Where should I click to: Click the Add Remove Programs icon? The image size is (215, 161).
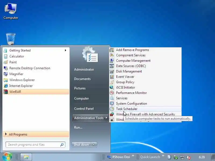[112, 50]
